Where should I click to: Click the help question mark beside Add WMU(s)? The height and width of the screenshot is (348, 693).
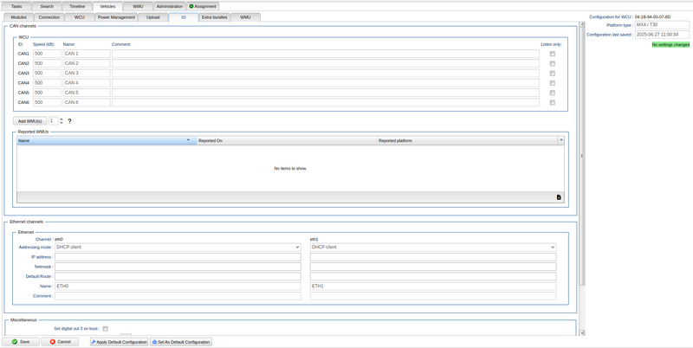click(69, 121)
